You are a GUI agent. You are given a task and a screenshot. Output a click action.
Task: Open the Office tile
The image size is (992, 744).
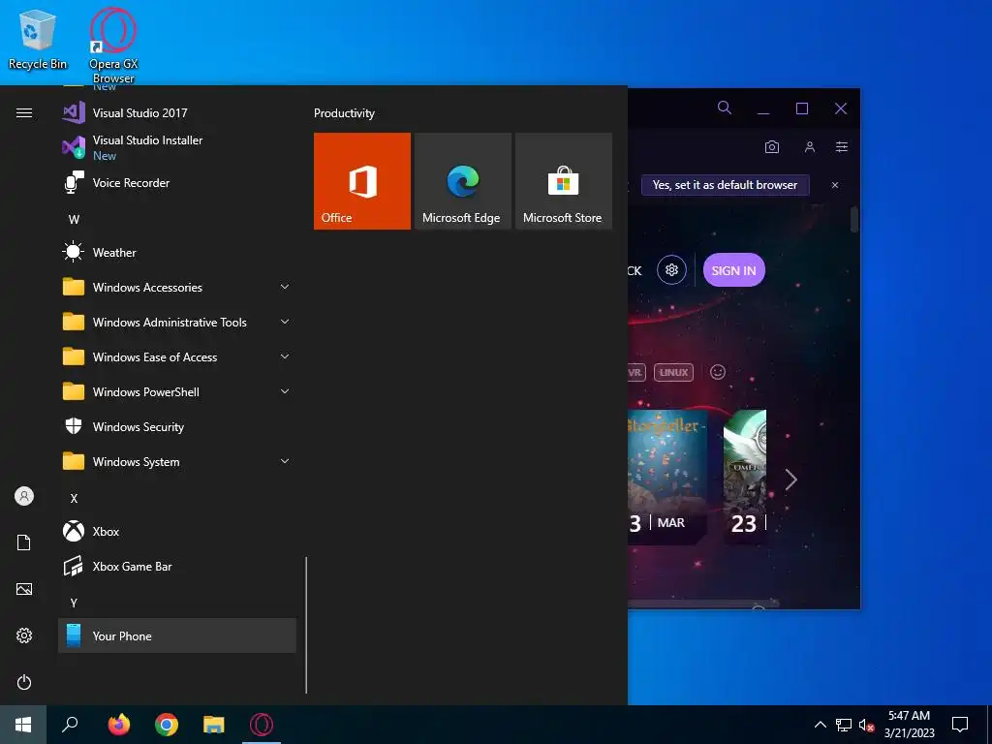362,181
